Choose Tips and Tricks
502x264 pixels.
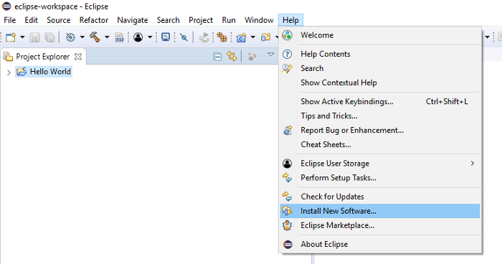point(379,116)
